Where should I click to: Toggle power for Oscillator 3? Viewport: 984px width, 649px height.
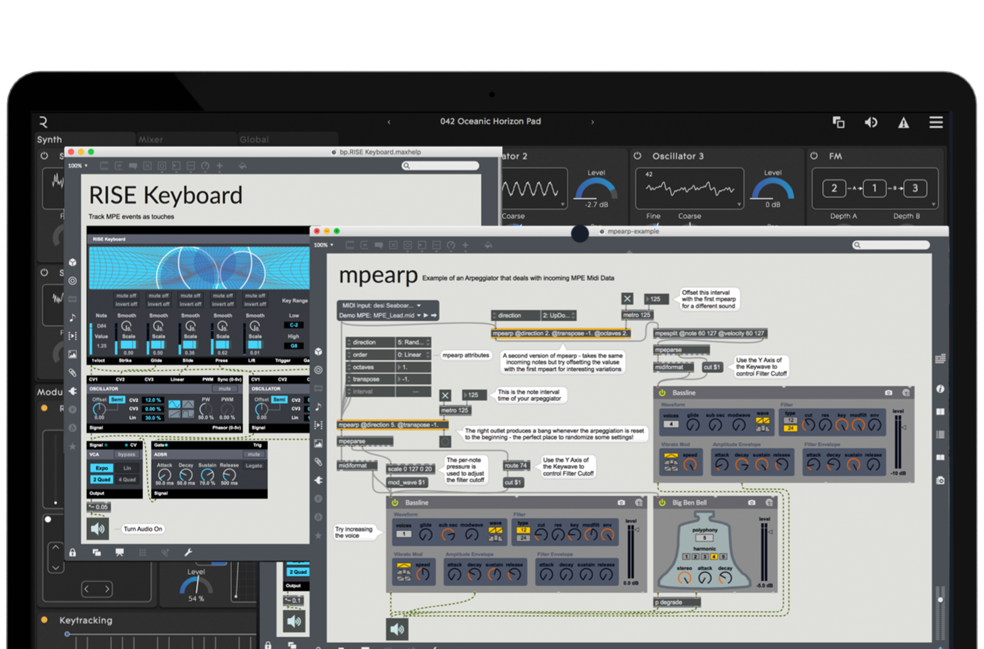pyautogui.click(x=637, y=156)
